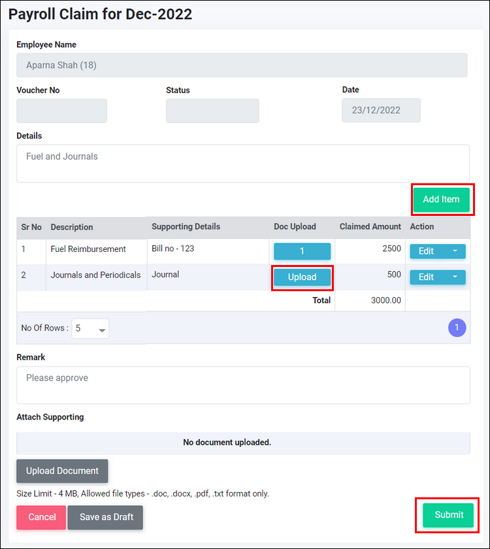Save the claim as a draft
Screen dimensions: 490x549
click(x=106, y=517)
